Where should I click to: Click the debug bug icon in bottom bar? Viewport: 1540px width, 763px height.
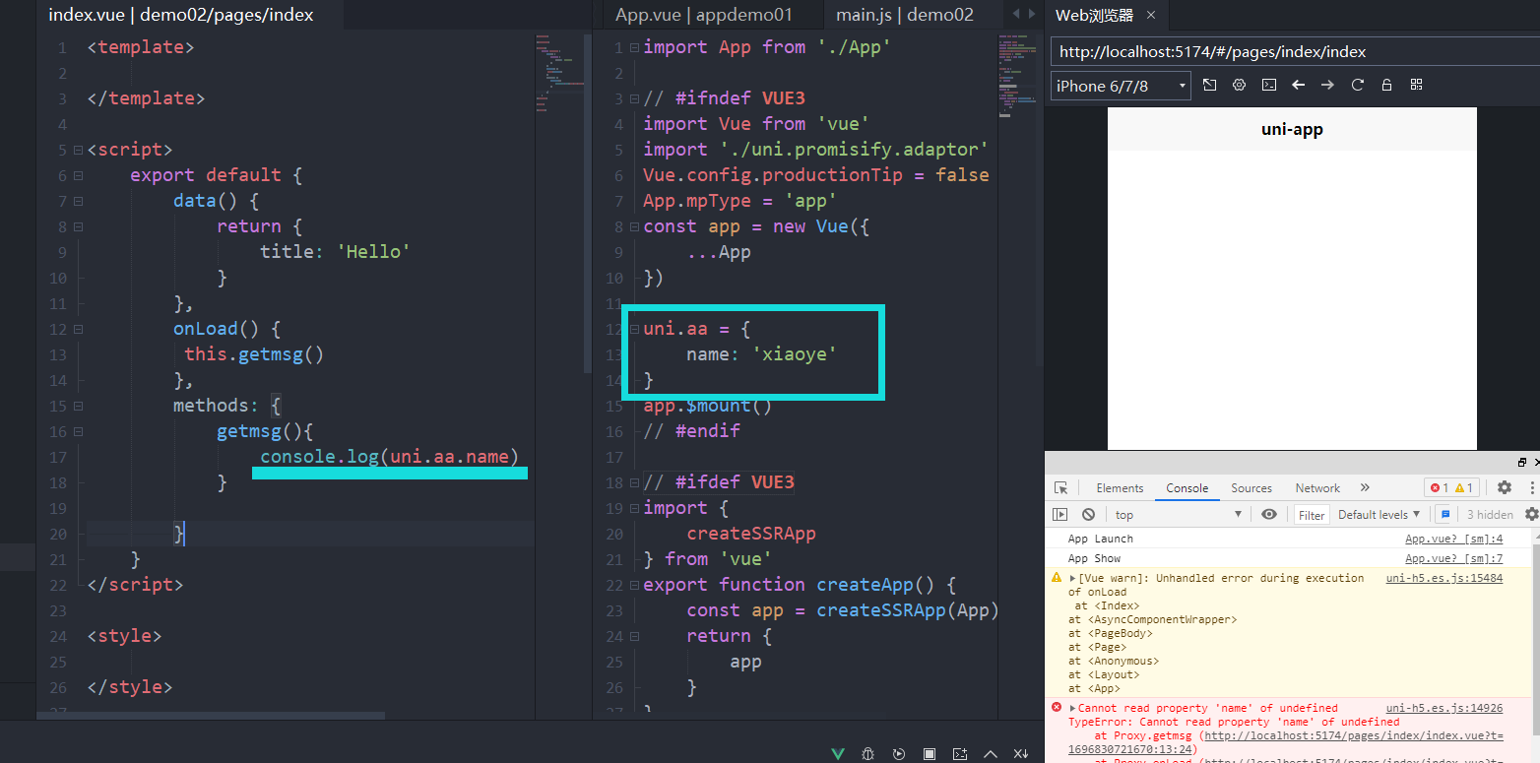tap(867, 754)
